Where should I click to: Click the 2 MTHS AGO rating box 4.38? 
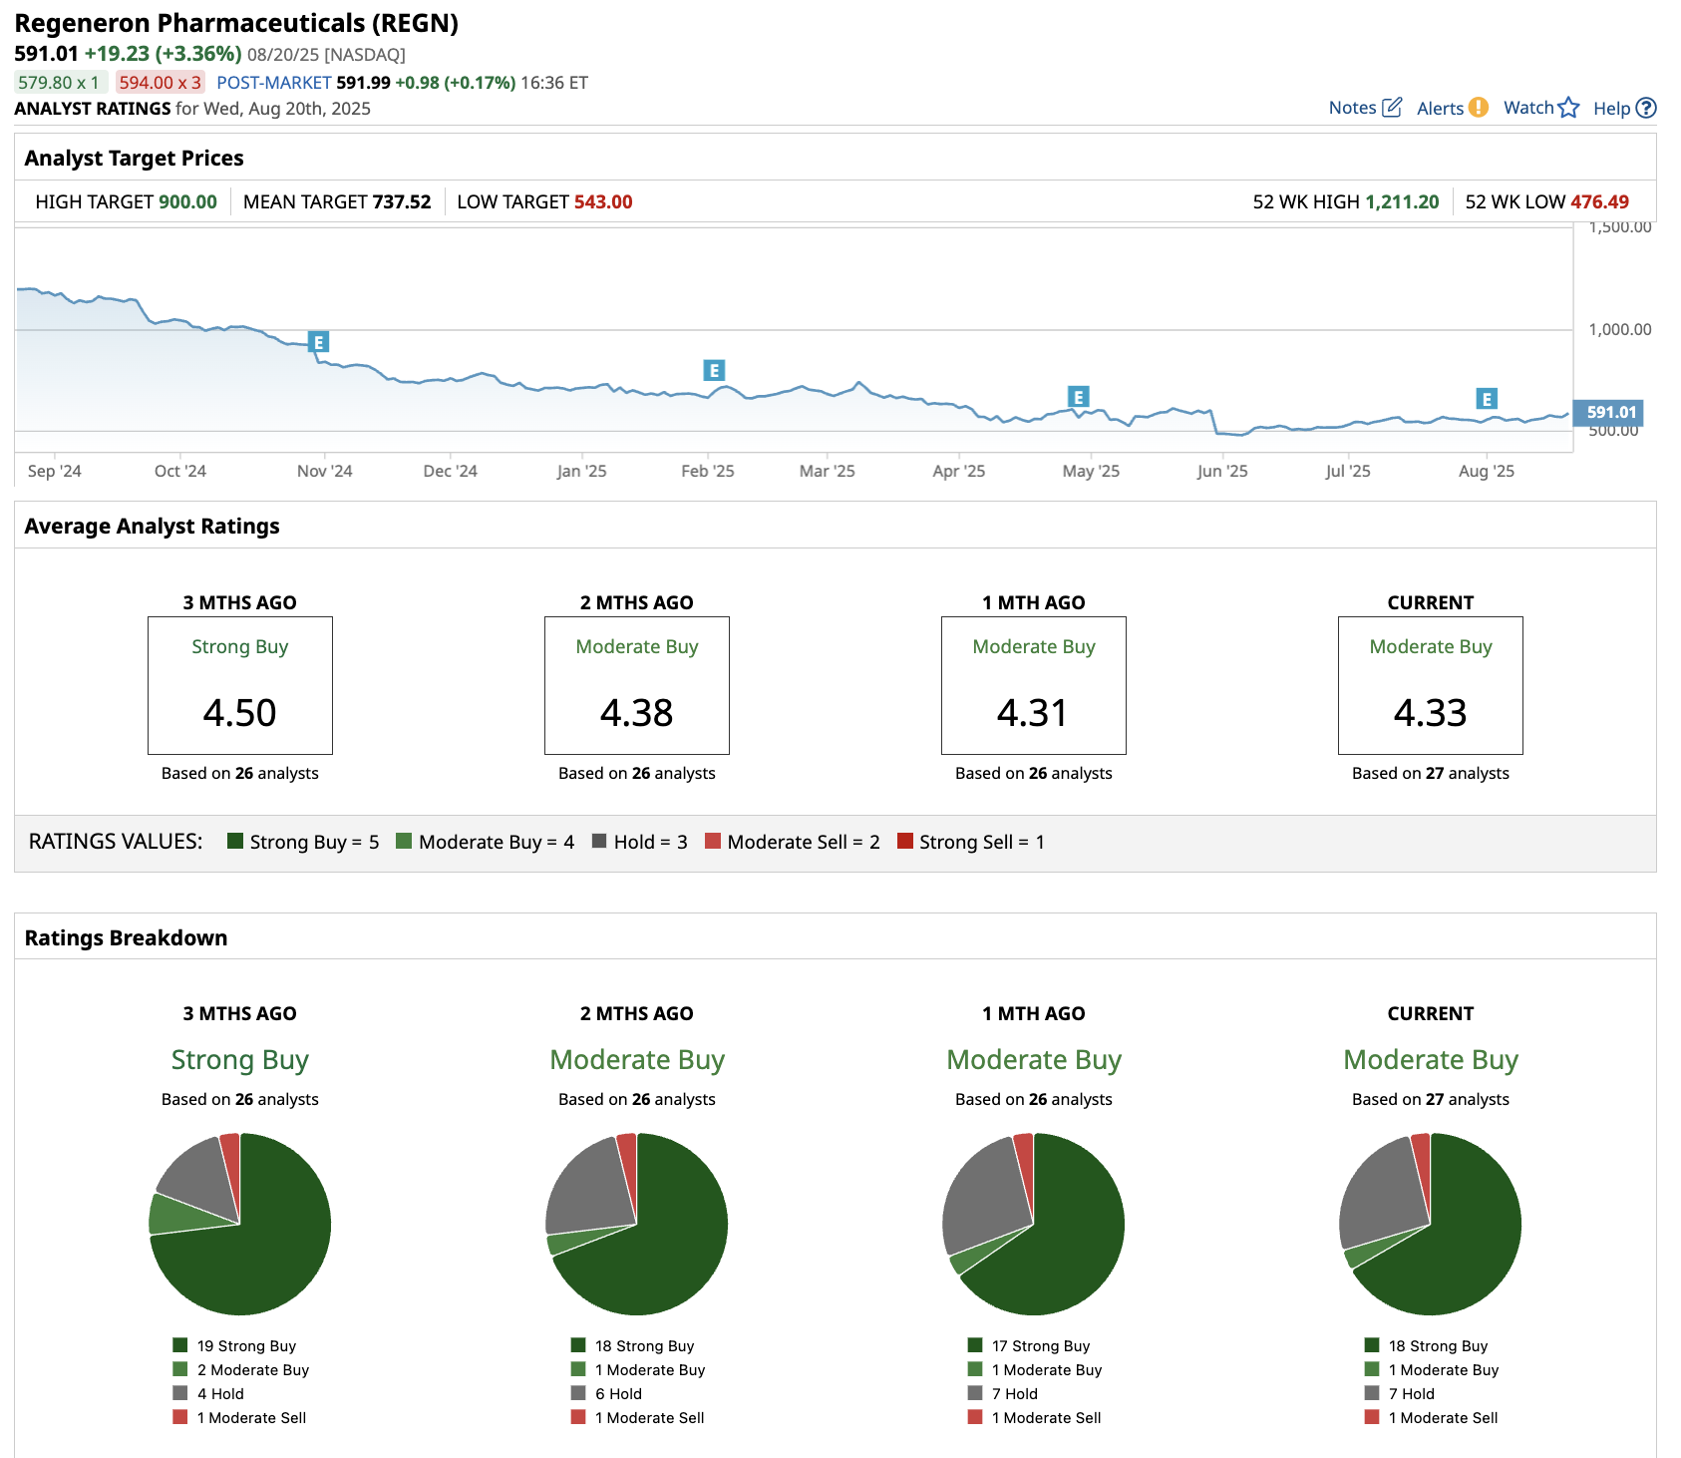coord(637,685)
